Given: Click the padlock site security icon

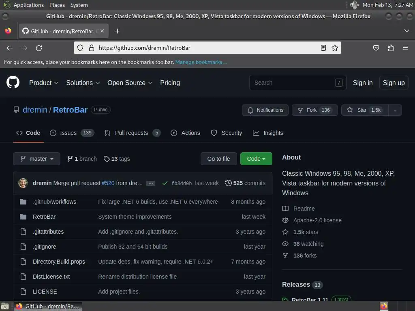Looking at the screenshot, I should coord(92,48).
